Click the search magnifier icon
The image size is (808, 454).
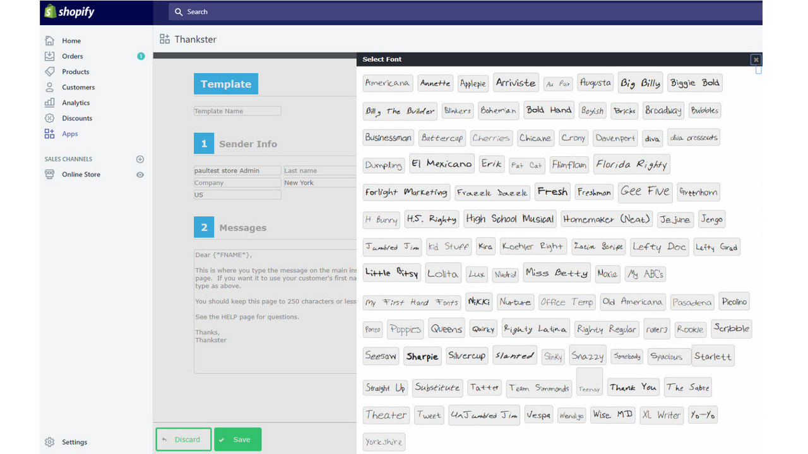coord(179,11)
